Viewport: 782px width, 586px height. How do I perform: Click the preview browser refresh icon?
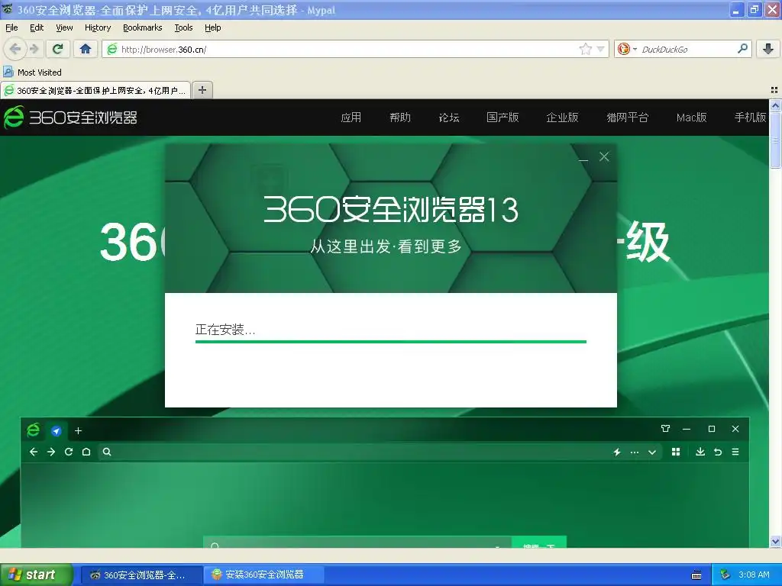click(x=69, y=452)
